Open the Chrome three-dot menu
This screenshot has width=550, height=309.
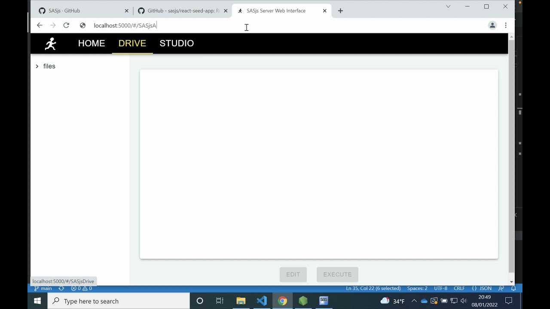(506, 25)
